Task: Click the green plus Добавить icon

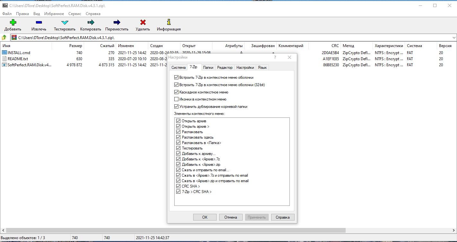Action: [13, 22]
